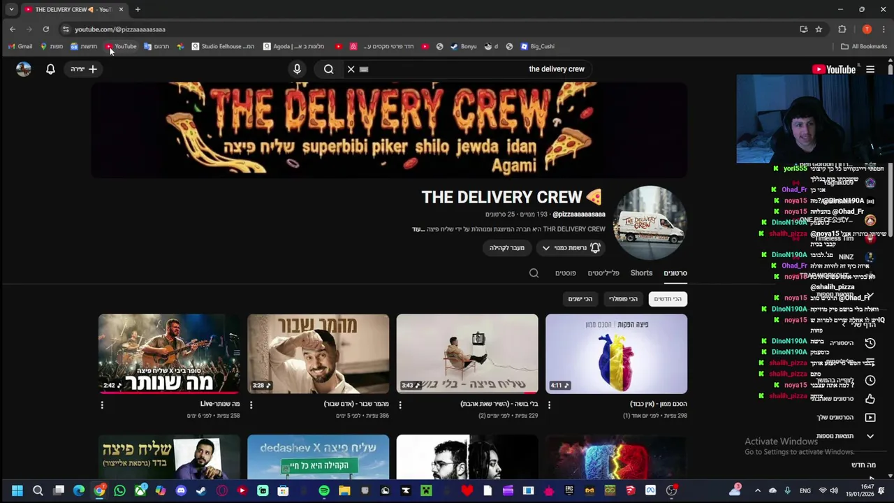Show hidden system tray icons chevron
The height and width of the screenshot is (503, 894).
click(758, 490)
